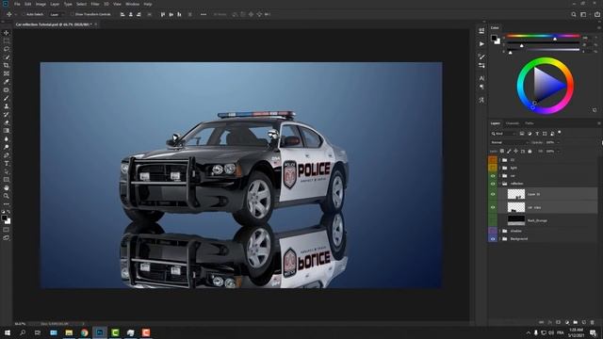Toggle visibility of the car copy layer

(493, 207)
